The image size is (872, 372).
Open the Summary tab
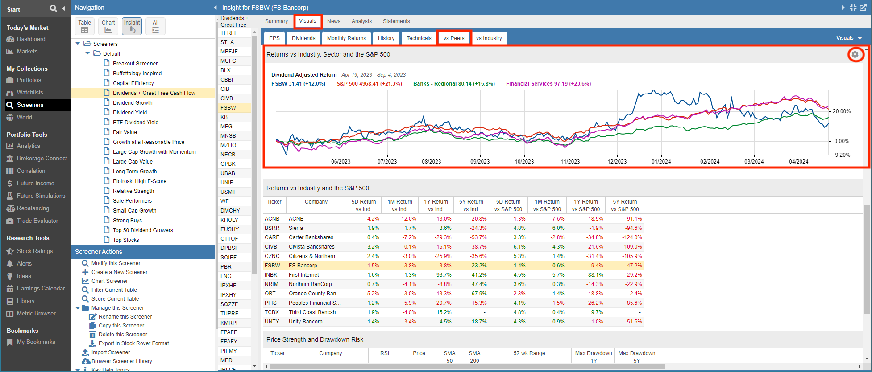click(x=276, y=21)
